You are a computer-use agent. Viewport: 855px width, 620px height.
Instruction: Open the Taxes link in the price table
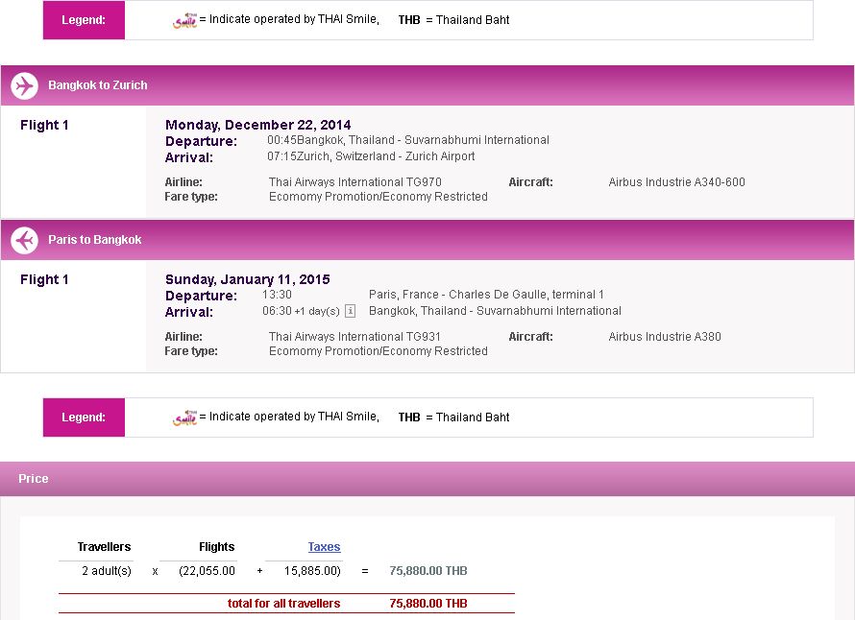pos(324,547)
